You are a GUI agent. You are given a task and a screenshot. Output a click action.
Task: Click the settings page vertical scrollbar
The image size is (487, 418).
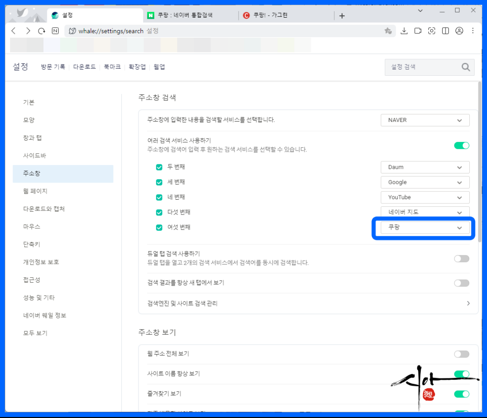pyautogui.click(x=480, y=162)
